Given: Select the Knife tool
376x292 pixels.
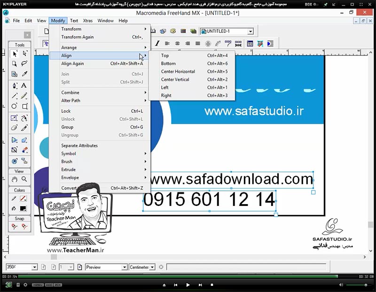Looking at the screenshot, I should click(24, 128).
